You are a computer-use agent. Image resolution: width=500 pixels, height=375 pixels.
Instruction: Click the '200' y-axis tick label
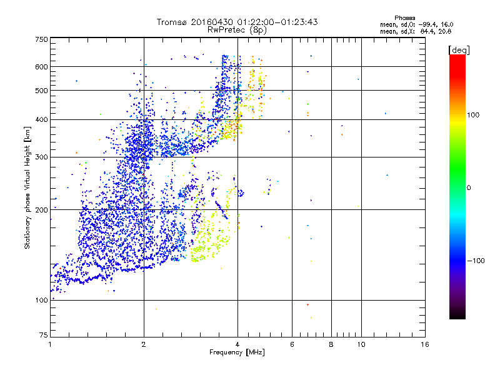pos(41,210)
